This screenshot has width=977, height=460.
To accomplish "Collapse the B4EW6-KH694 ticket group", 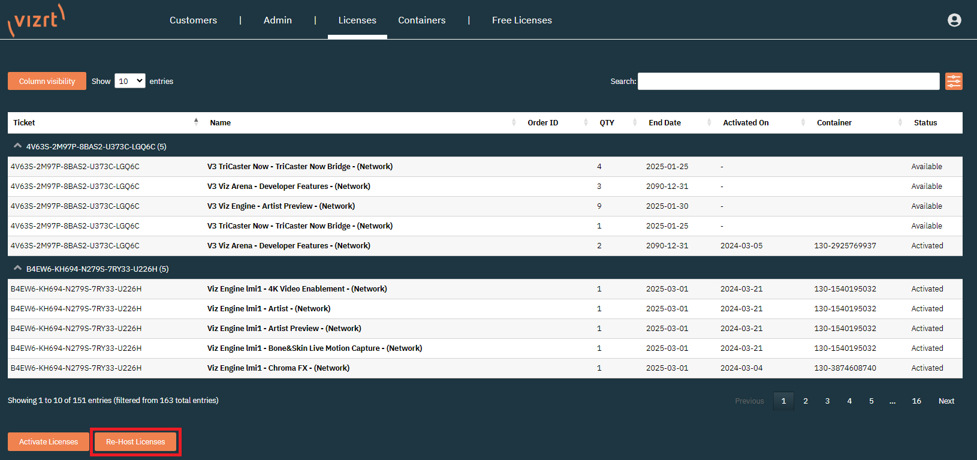I will click(18, 269).
